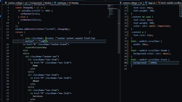Viewport: 182px width, 102px height.
Task: Click the ".content h6 span {" selector
Action: tap(142, 17)
